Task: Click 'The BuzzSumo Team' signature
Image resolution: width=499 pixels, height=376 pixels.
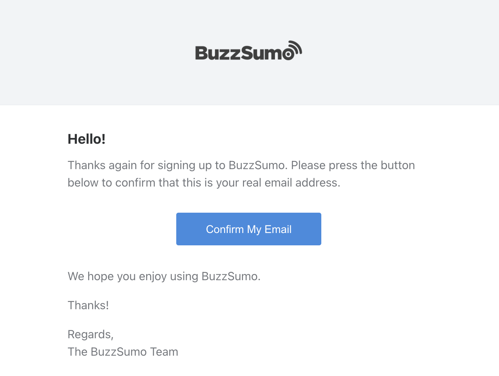Action: [123, 352]
